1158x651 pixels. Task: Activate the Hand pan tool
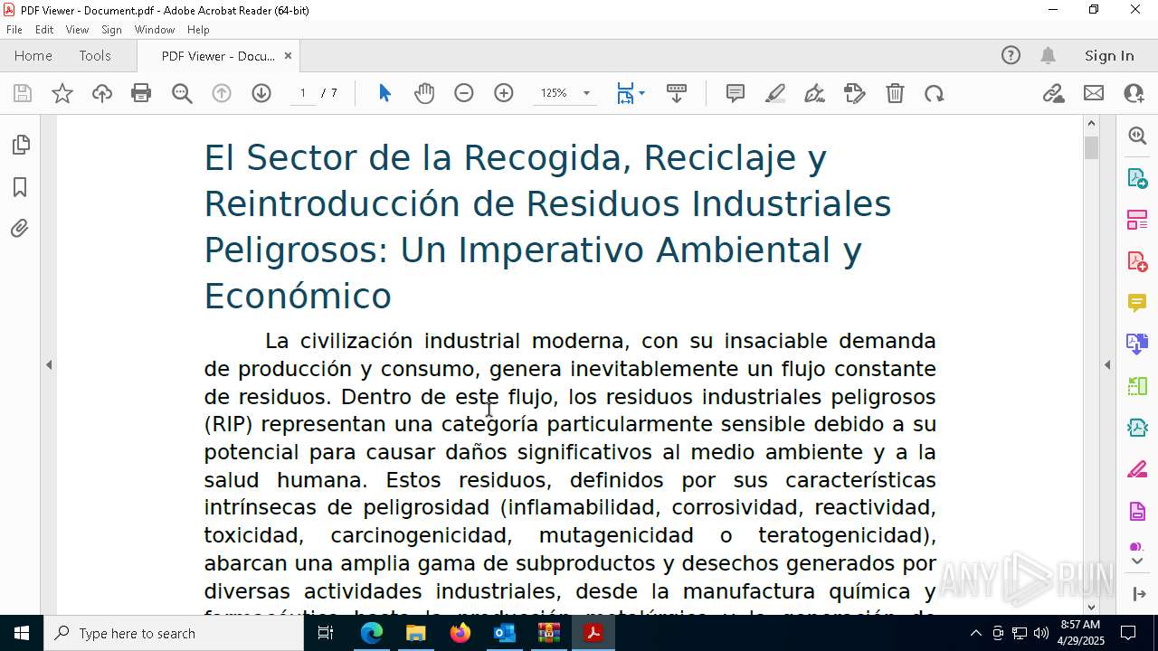pyautogui.click(x=424, y=93)
